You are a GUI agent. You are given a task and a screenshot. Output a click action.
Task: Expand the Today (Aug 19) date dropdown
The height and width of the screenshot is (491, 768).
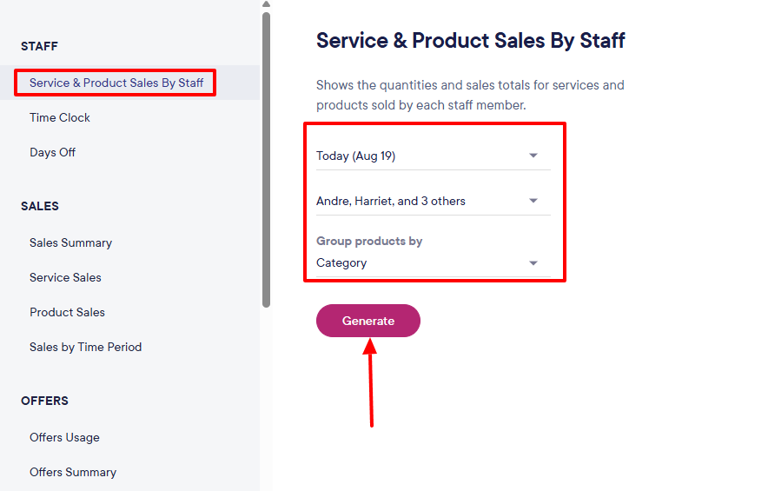tap(433, 156)
